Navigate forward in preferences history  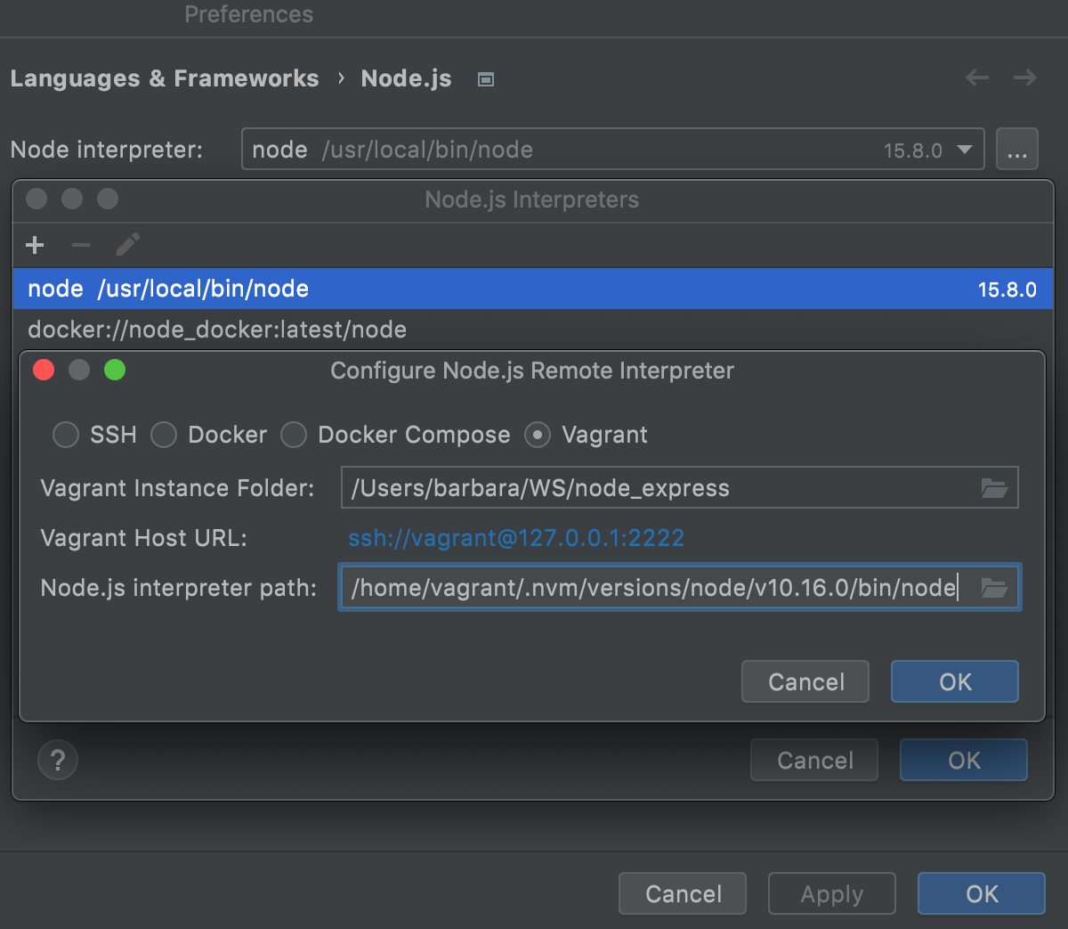tap(1024, 78)
